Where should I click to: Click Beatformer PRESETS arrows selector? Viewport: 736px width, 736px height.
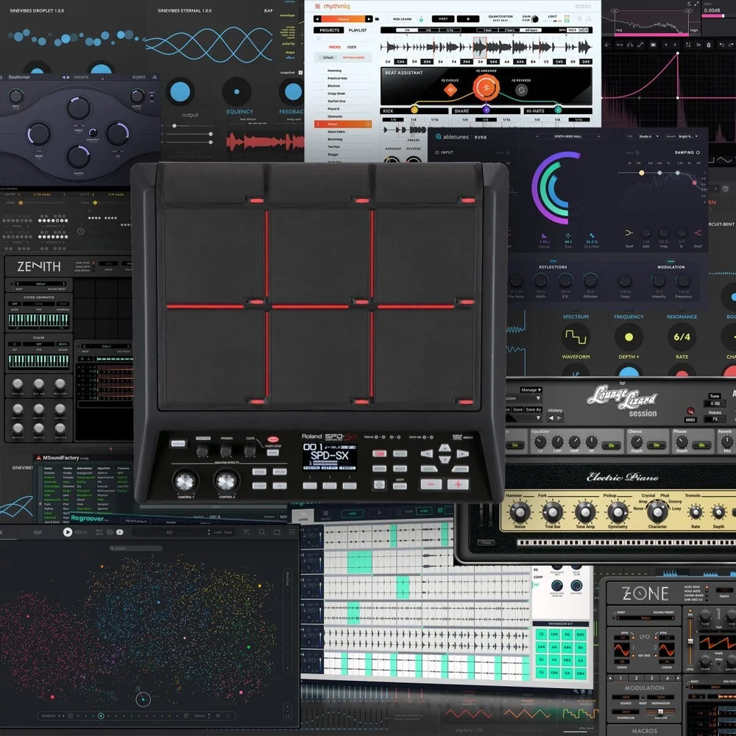coord(66,77)
